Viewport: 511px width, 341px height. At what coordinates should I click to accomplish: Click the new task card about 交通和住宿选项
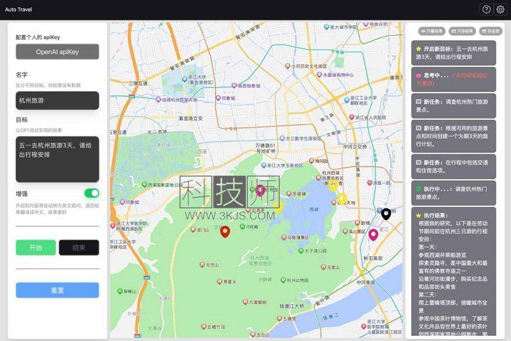[x=454, y=166]
